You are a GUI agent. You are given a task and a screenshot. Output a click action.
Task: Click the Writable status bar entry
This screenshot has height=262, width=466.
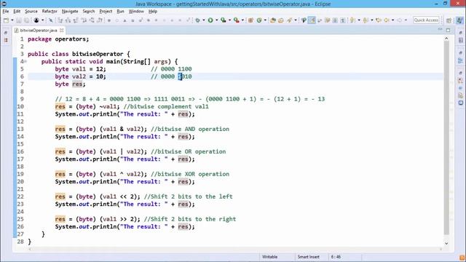tap(270, 257)
